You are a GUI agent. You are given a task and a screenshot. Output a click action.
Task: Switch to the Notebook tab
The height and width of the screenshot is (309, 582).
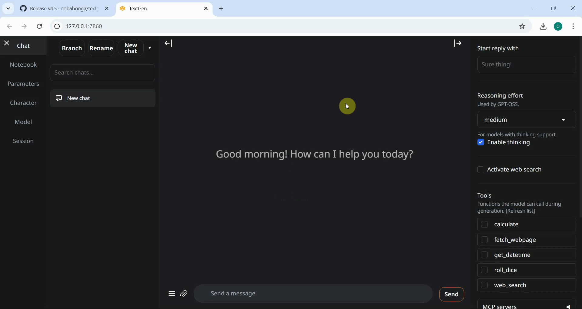[x=23, y=65]
